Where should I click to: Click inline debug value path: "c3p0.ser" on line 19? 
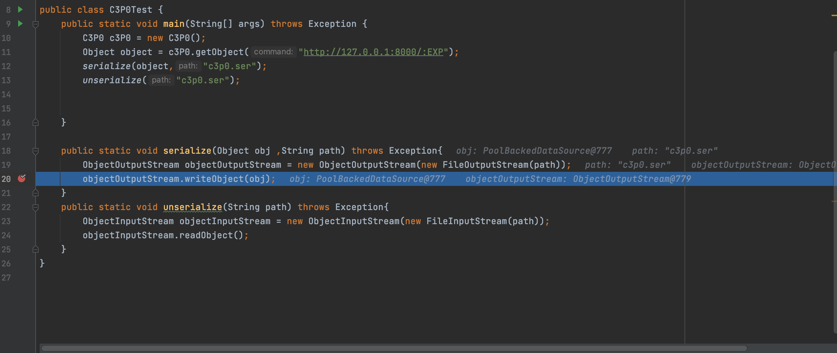(x=627, y=165)
